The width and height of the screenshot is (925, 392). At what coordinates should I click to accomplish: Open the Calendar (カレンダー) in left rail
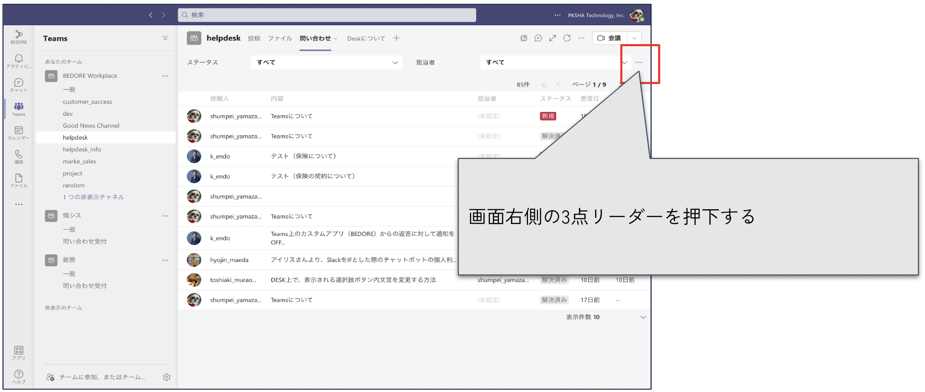19,133
